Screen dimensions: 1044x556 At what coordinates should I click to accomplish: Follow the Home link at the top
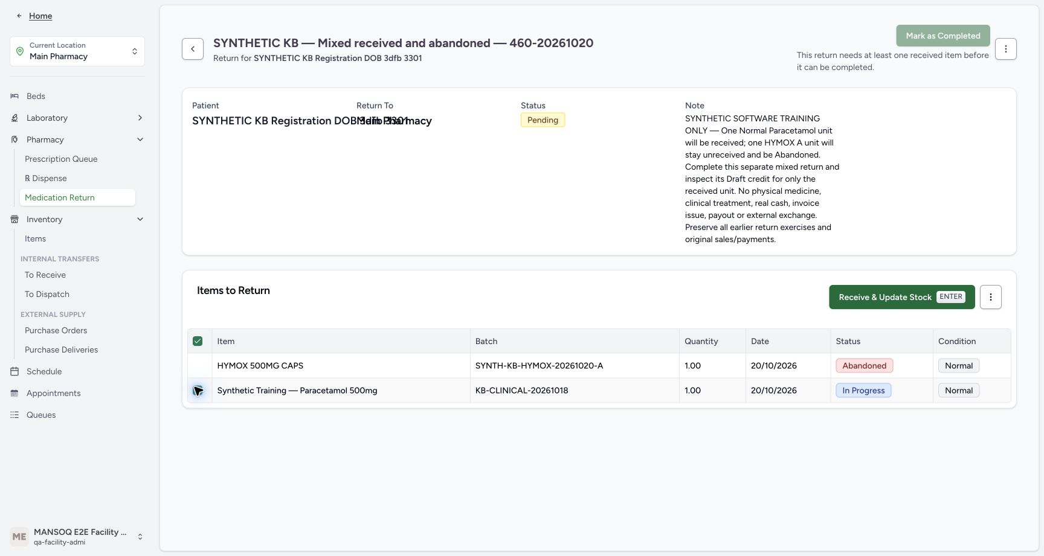pyautogui.click(x=40, y=16)
